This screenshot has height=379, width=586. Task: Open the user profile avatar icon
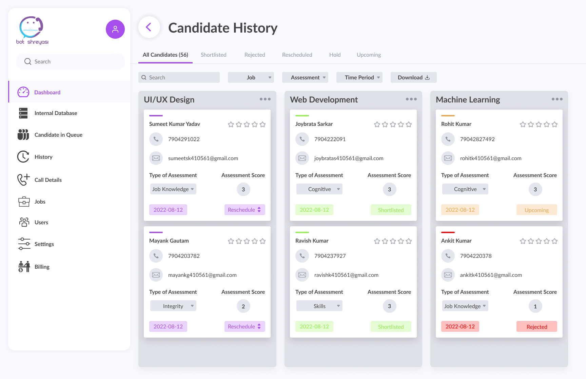pyautogui.click(x=115, y=29)
